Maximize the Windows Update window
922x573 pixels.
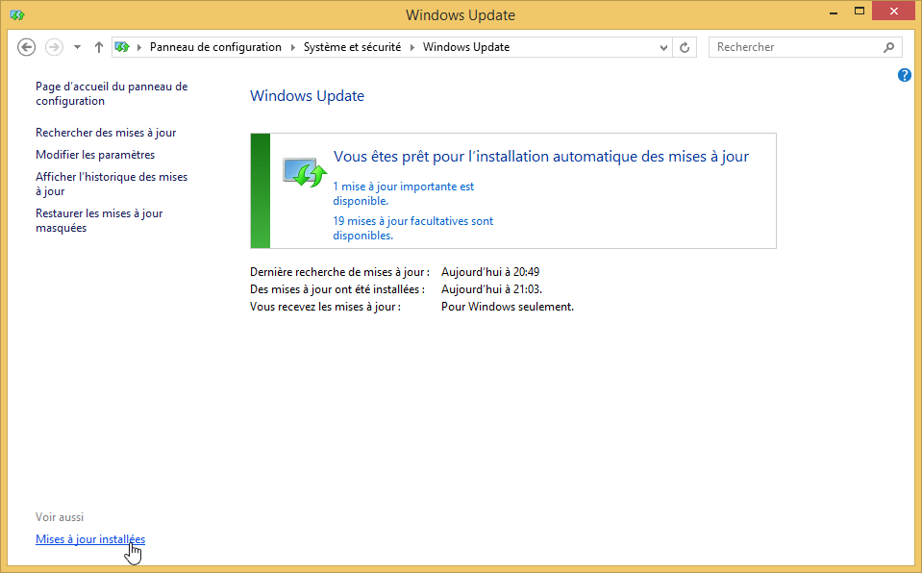coord(860,12)
